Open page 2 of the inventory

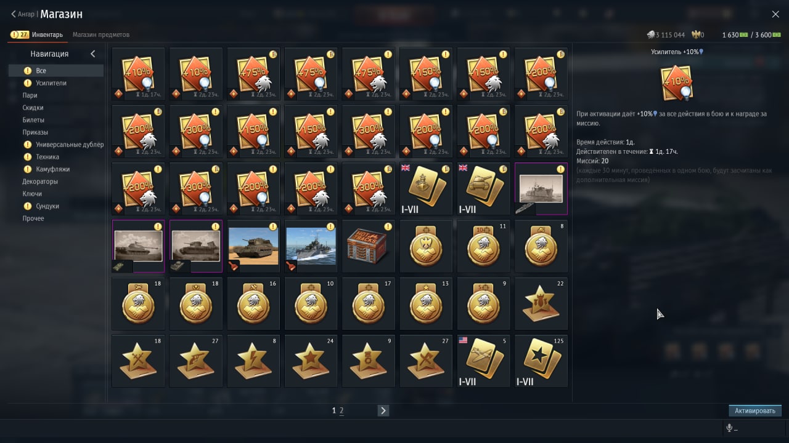click(x=341, y=410)
